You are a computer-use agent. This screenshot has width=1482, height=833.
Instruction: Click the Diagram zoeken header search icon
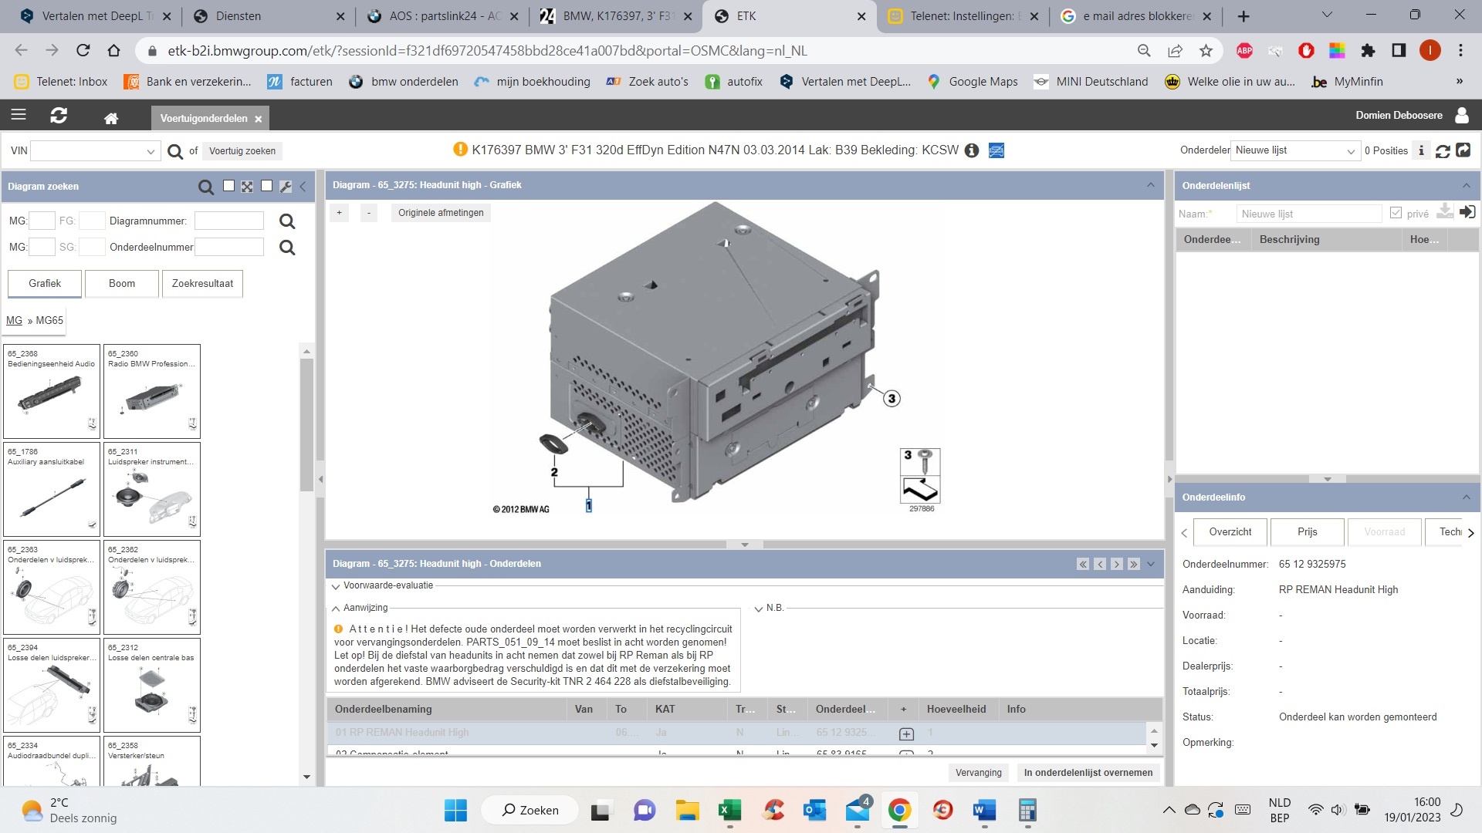click(x=206, y=187)
